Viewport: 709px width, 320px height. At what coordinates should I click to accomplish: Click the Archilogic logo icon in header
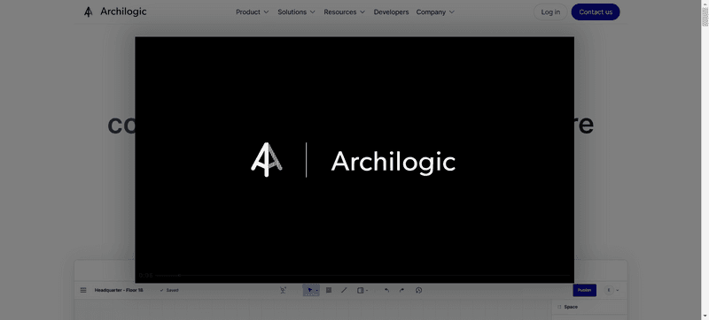[88, 12]
